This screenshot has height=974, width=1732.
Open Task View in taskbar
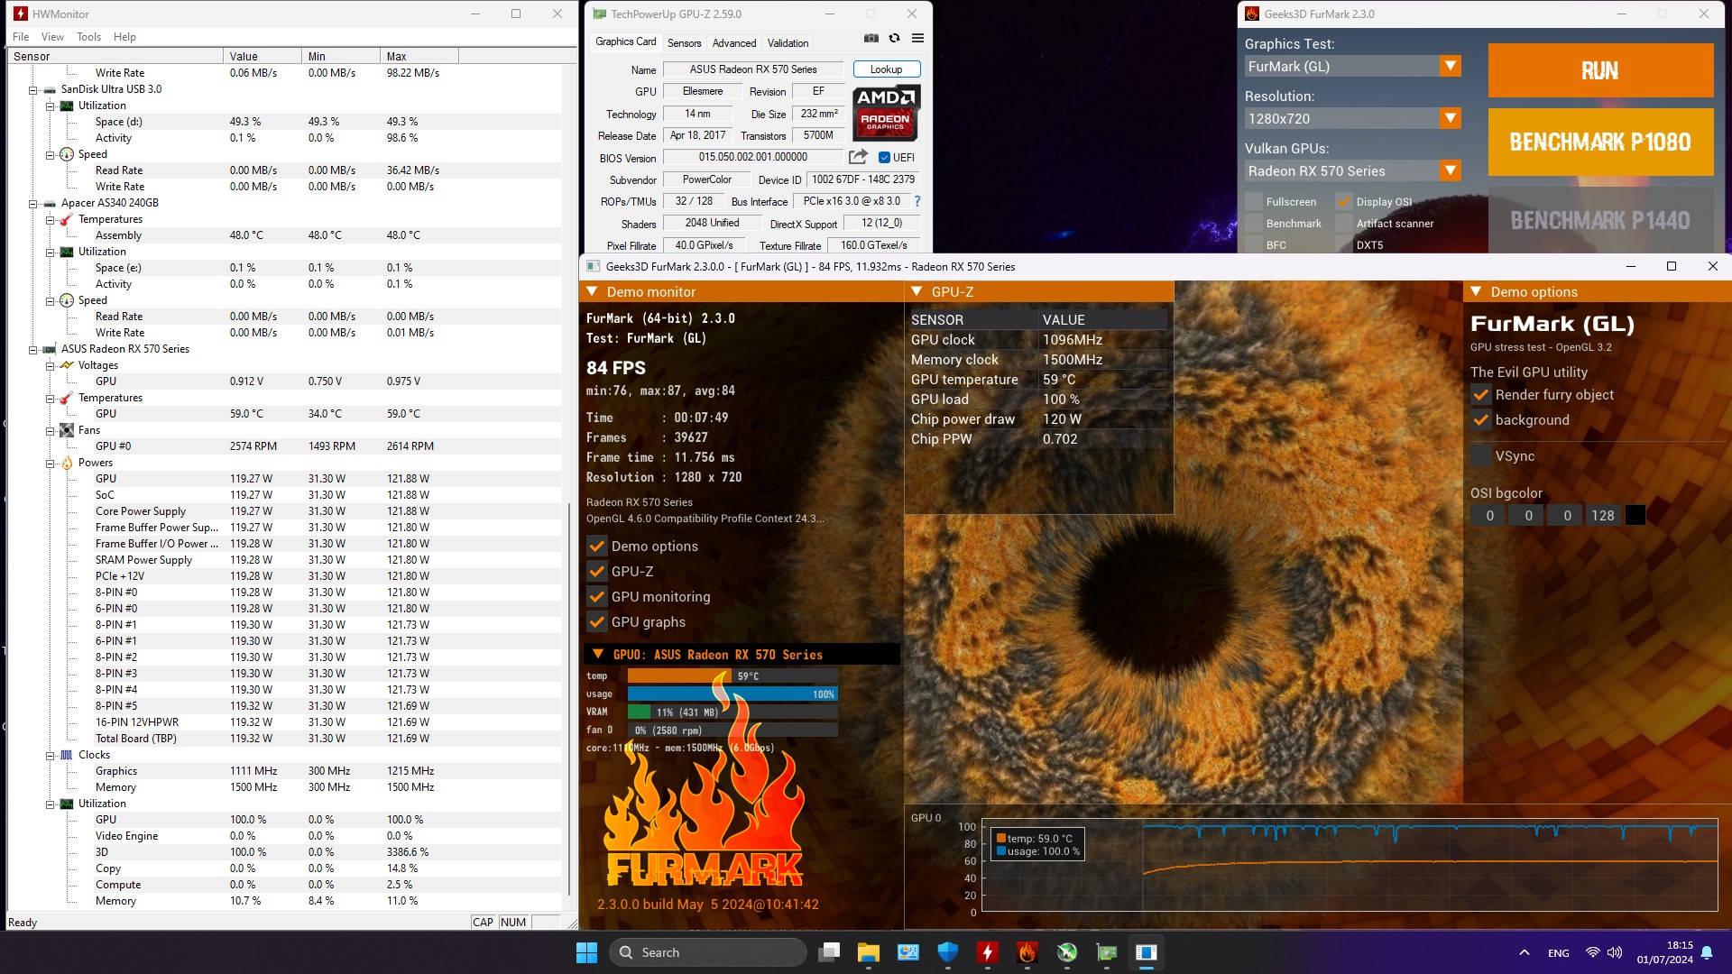[829, 952]
